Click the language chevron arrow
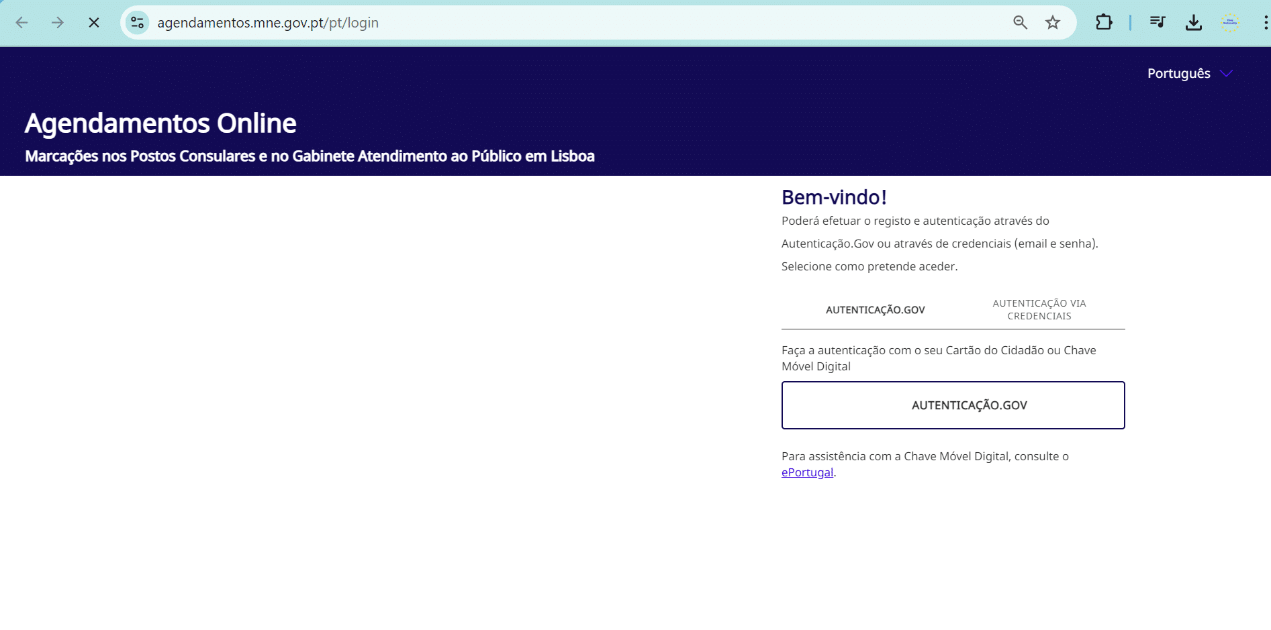 point(1226,74)
